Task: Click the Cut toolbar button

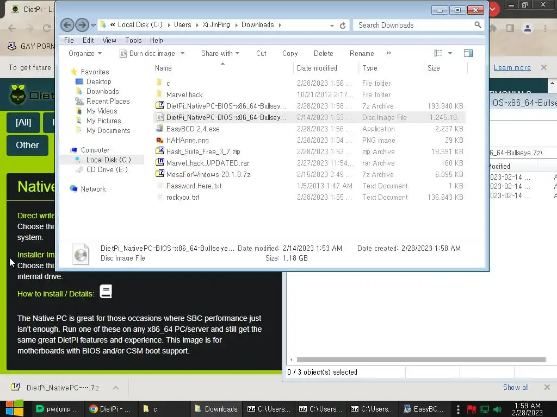Action: tap(261, 53)
